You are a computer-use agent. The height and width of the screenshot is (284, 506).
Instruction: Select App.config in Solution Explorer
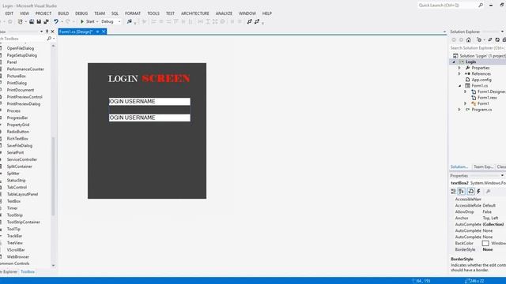click(481, 80)
